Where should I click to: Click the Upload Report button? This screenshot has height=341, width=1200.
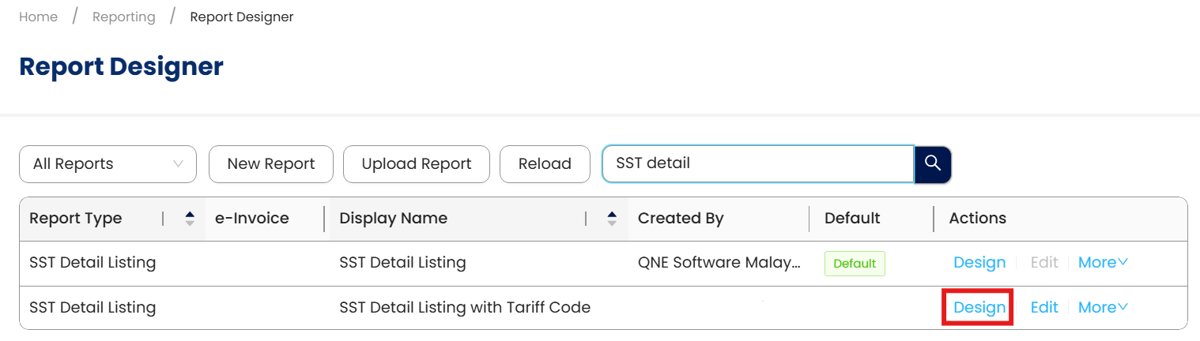(417, 163)
